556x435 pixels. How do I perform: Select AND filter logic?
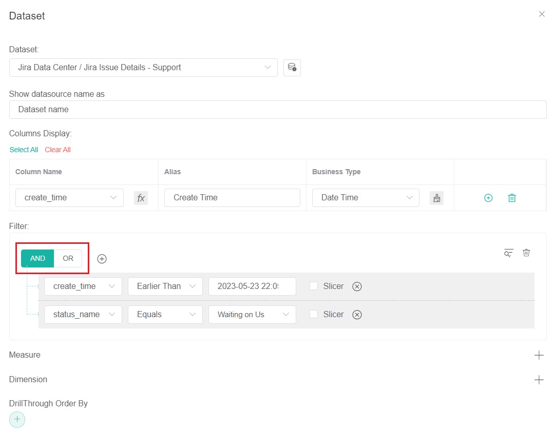tap(37, 259)
